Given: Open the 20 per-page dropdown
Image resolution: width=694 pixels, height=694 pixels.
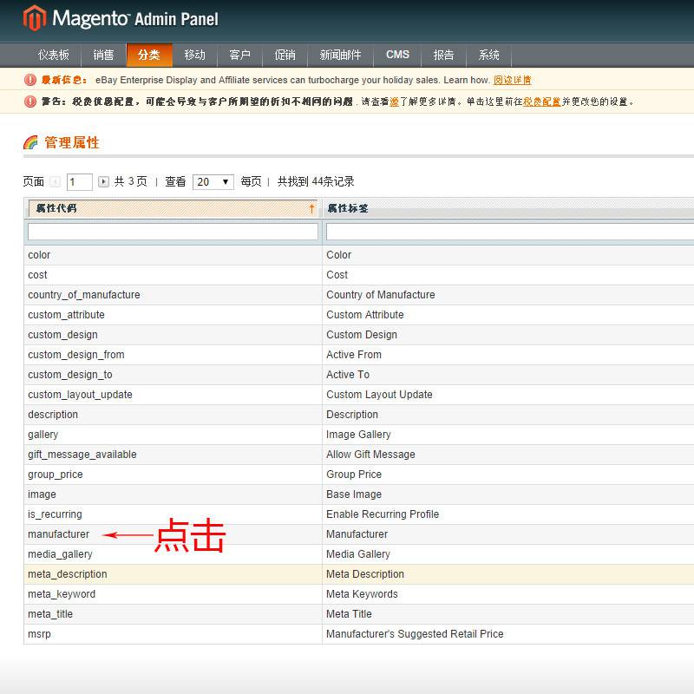Looking at the screenshot, I should pos(213,182).
